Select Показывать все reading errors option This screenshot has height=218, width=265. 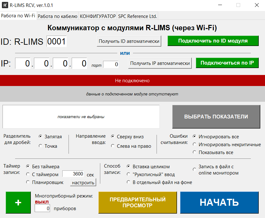195,152
